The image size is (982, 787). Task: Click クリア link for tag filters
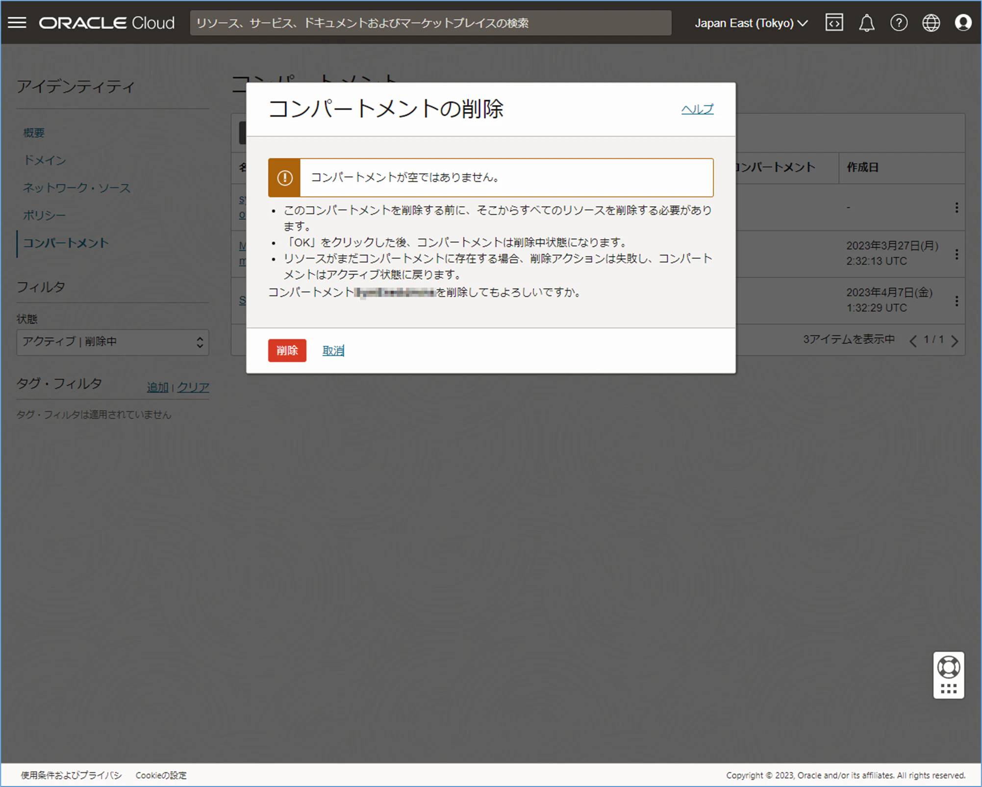[x=193, y=387]
